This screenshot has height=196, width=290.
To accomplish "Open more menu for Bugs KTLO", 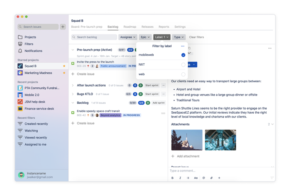I will point(164,94).
